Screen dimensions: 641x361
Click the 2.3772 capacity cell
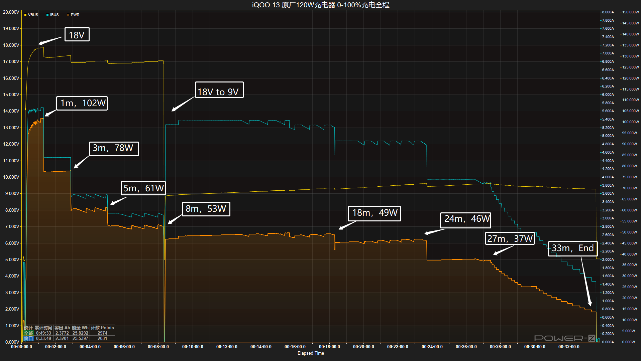pyautogui.click(x=62, y=333)
